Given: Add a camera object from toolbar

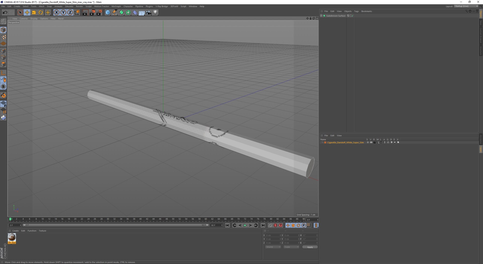Looking at the screenshot, I should click(149, 12).
